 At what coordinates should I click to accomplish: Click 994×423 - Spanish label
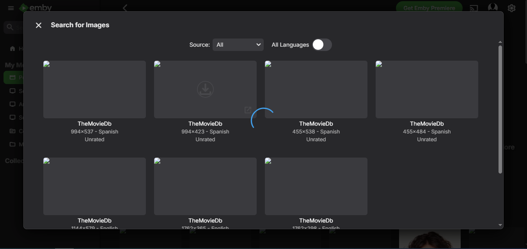click(205, 132)
